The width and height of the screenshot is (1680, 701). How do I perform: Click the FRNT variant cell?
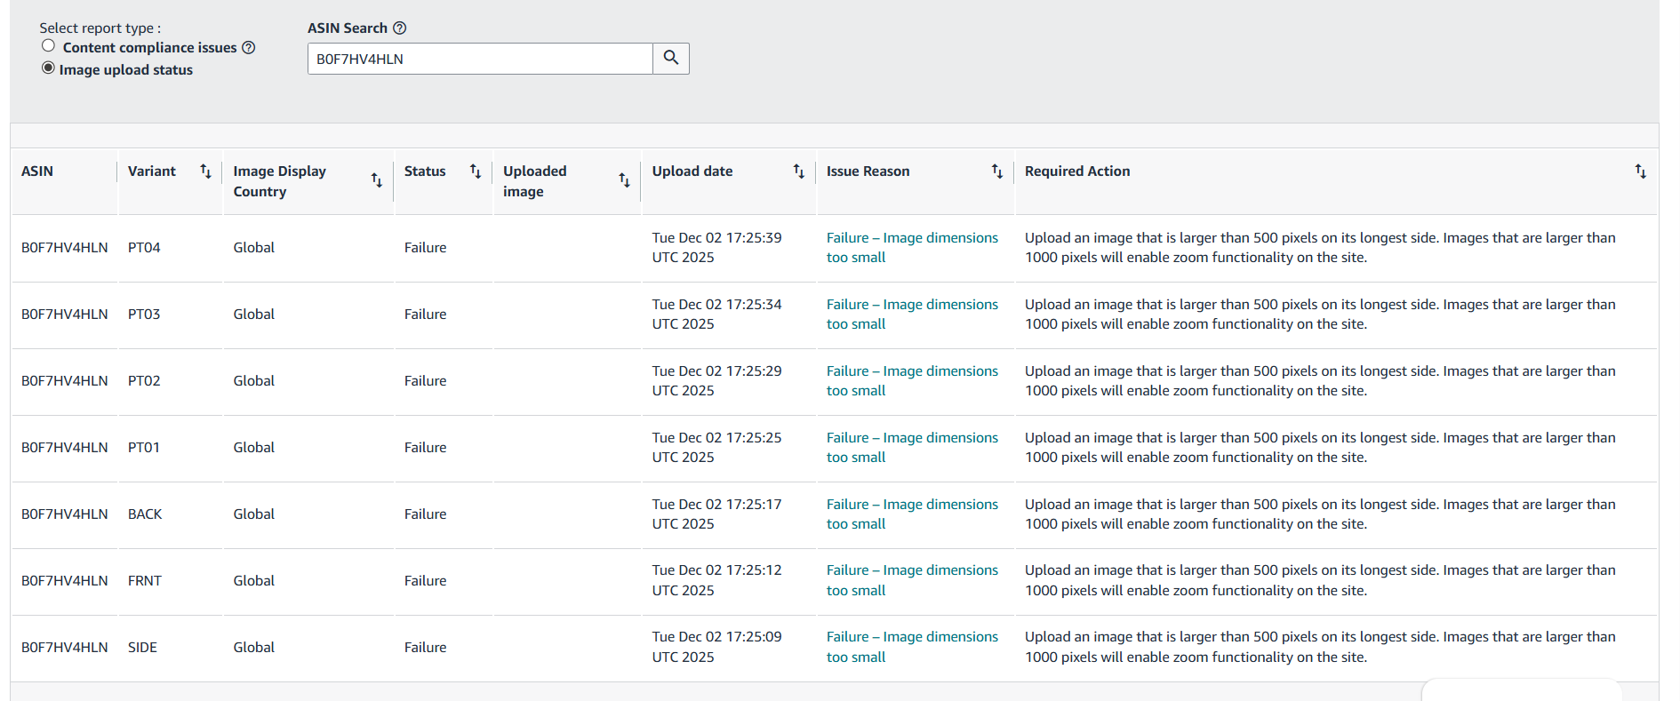coord(145,581)
